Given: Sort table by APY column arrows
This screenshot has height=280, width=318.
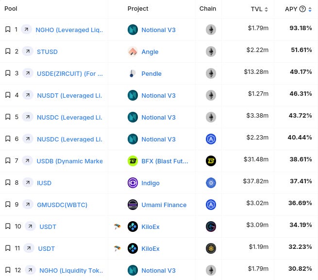Looking at the screenshot, I should click(x=310, y=9).
